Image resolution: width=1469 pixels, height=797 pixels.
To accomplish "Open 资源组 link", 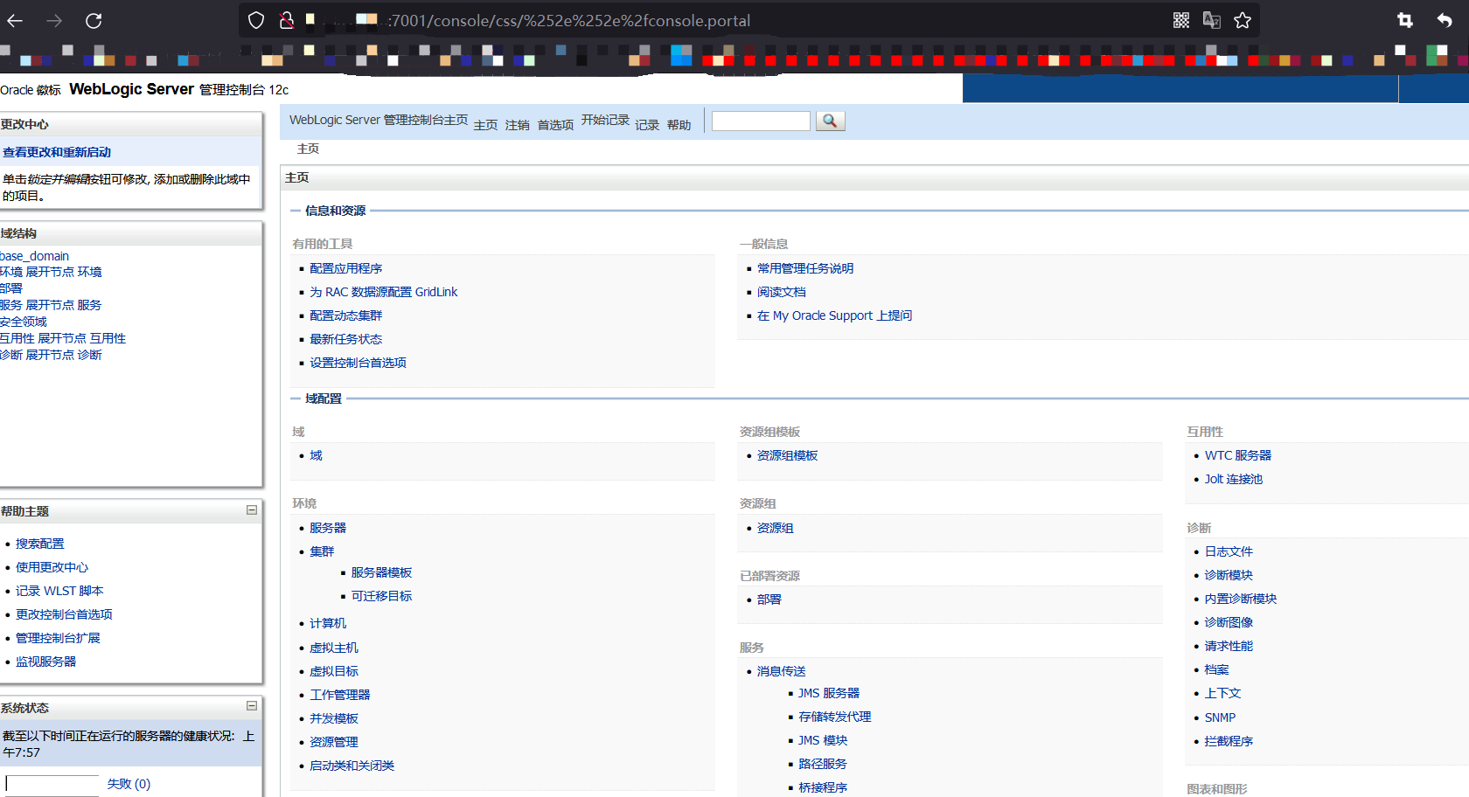I will [x=776, y=528].
